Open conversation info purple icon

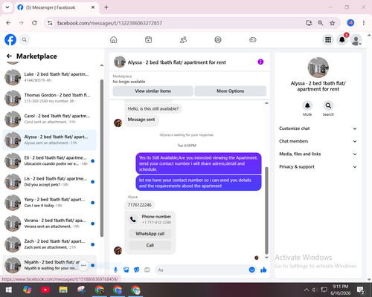260,62
